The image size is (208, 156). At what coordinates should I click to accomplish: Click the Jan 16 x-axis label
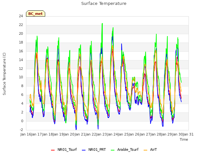click(26, 134)
